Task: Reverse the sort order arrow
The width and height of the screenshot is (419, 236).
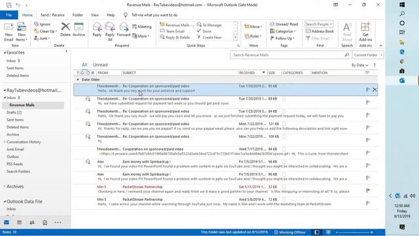Action: 374,65
